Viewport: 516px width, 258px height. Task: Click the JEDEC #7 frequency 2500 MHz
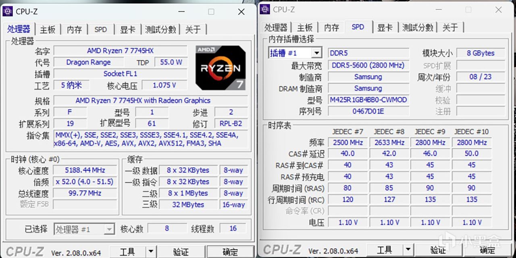click(x=348, y=142)
